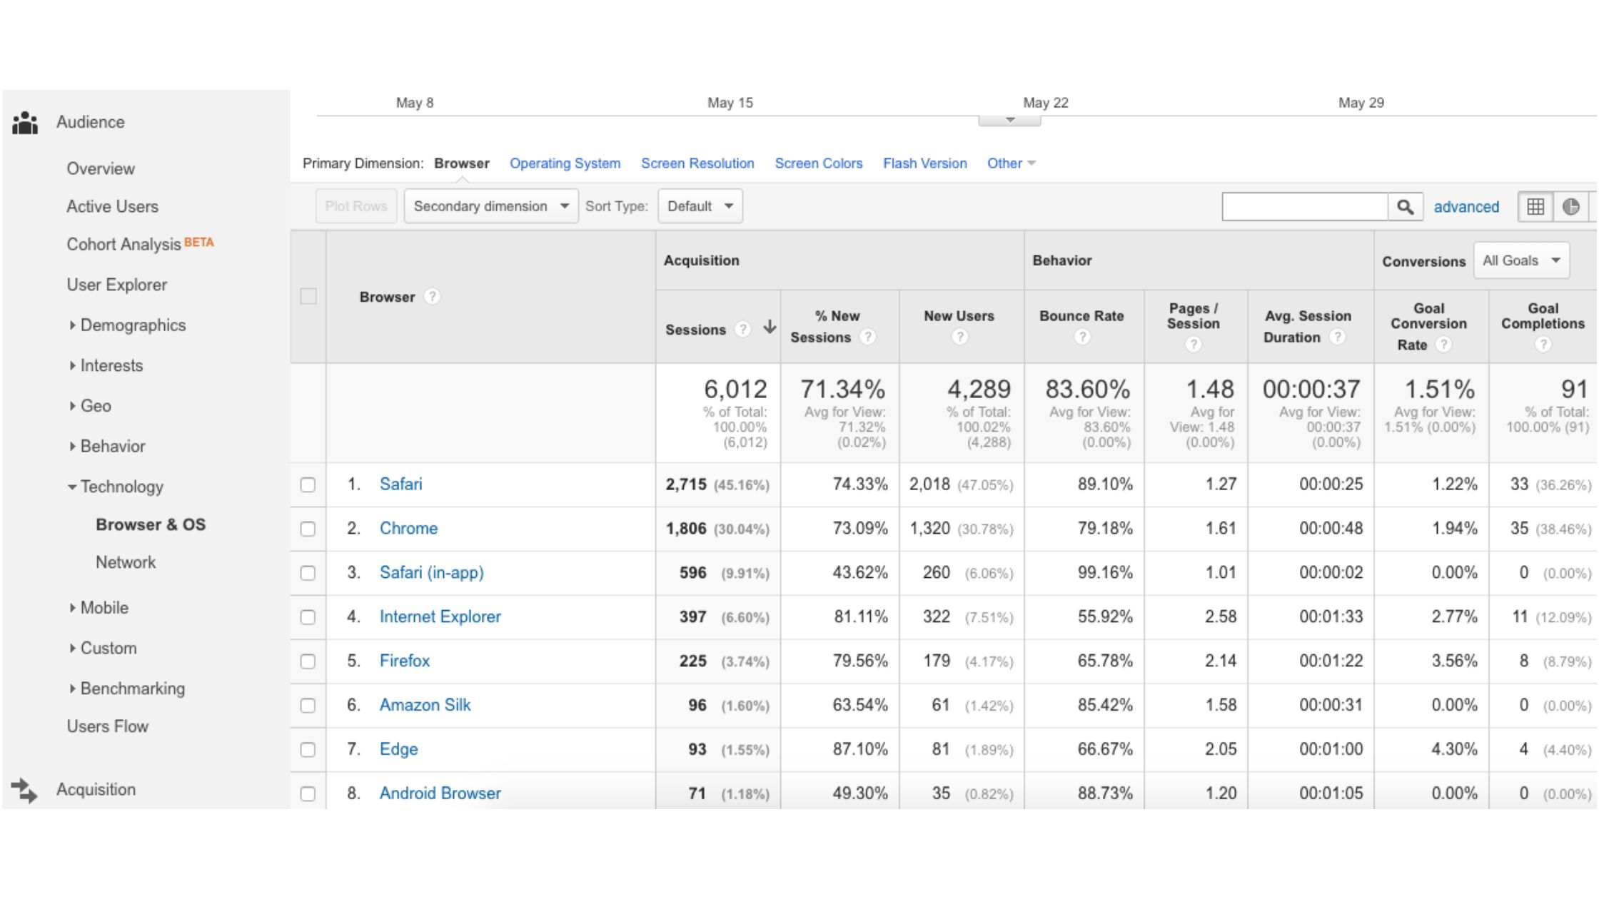This screenshot has height=899, width=1599.
Task: Select Browser & OS report
Action: click(x=151, y=525)
